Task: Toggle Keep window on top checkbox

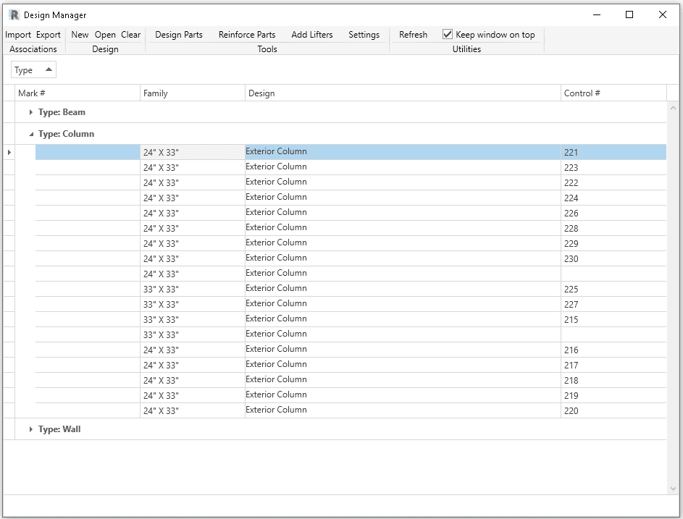Action: [448, 35]
